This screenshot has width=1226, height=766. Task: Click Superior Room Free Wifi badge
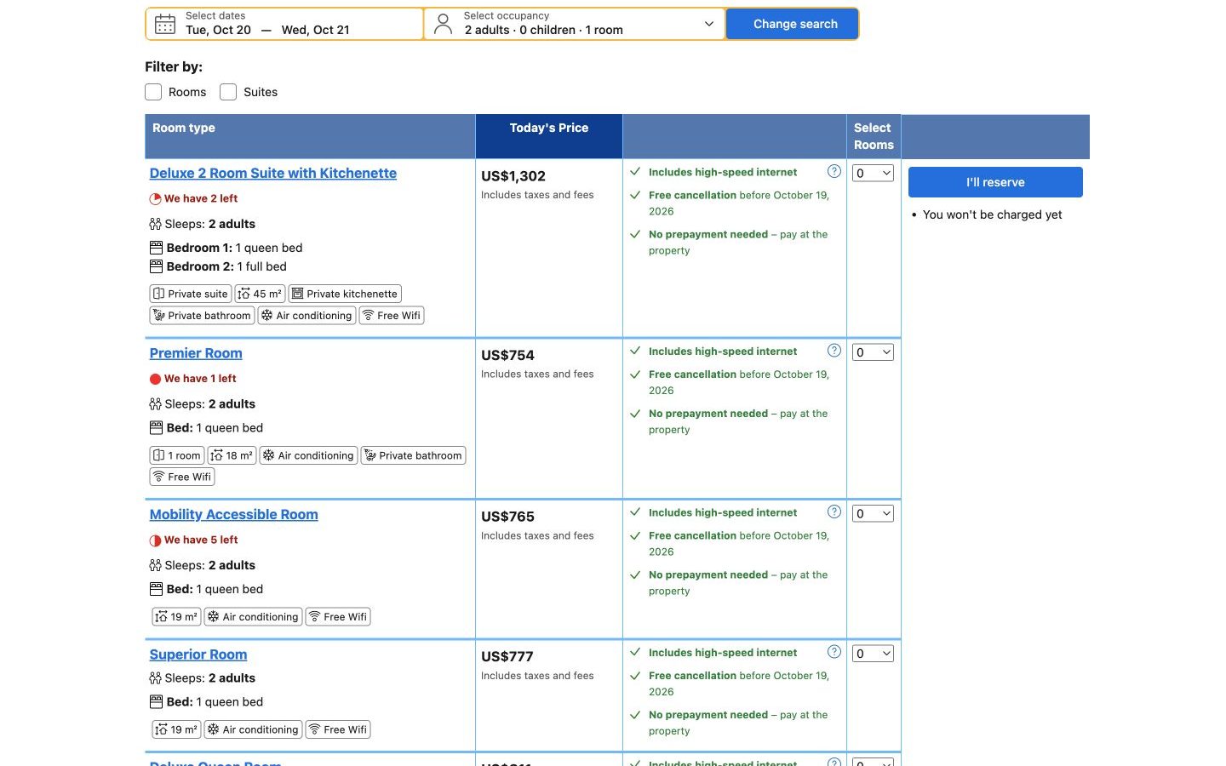(338, 729)
